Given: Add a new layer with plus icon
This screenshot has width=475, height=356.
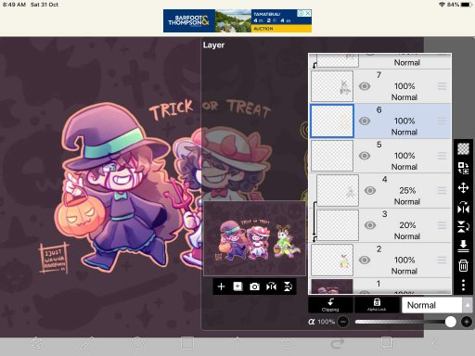Looking at the screenshot, I should click(x=221, y=286).
